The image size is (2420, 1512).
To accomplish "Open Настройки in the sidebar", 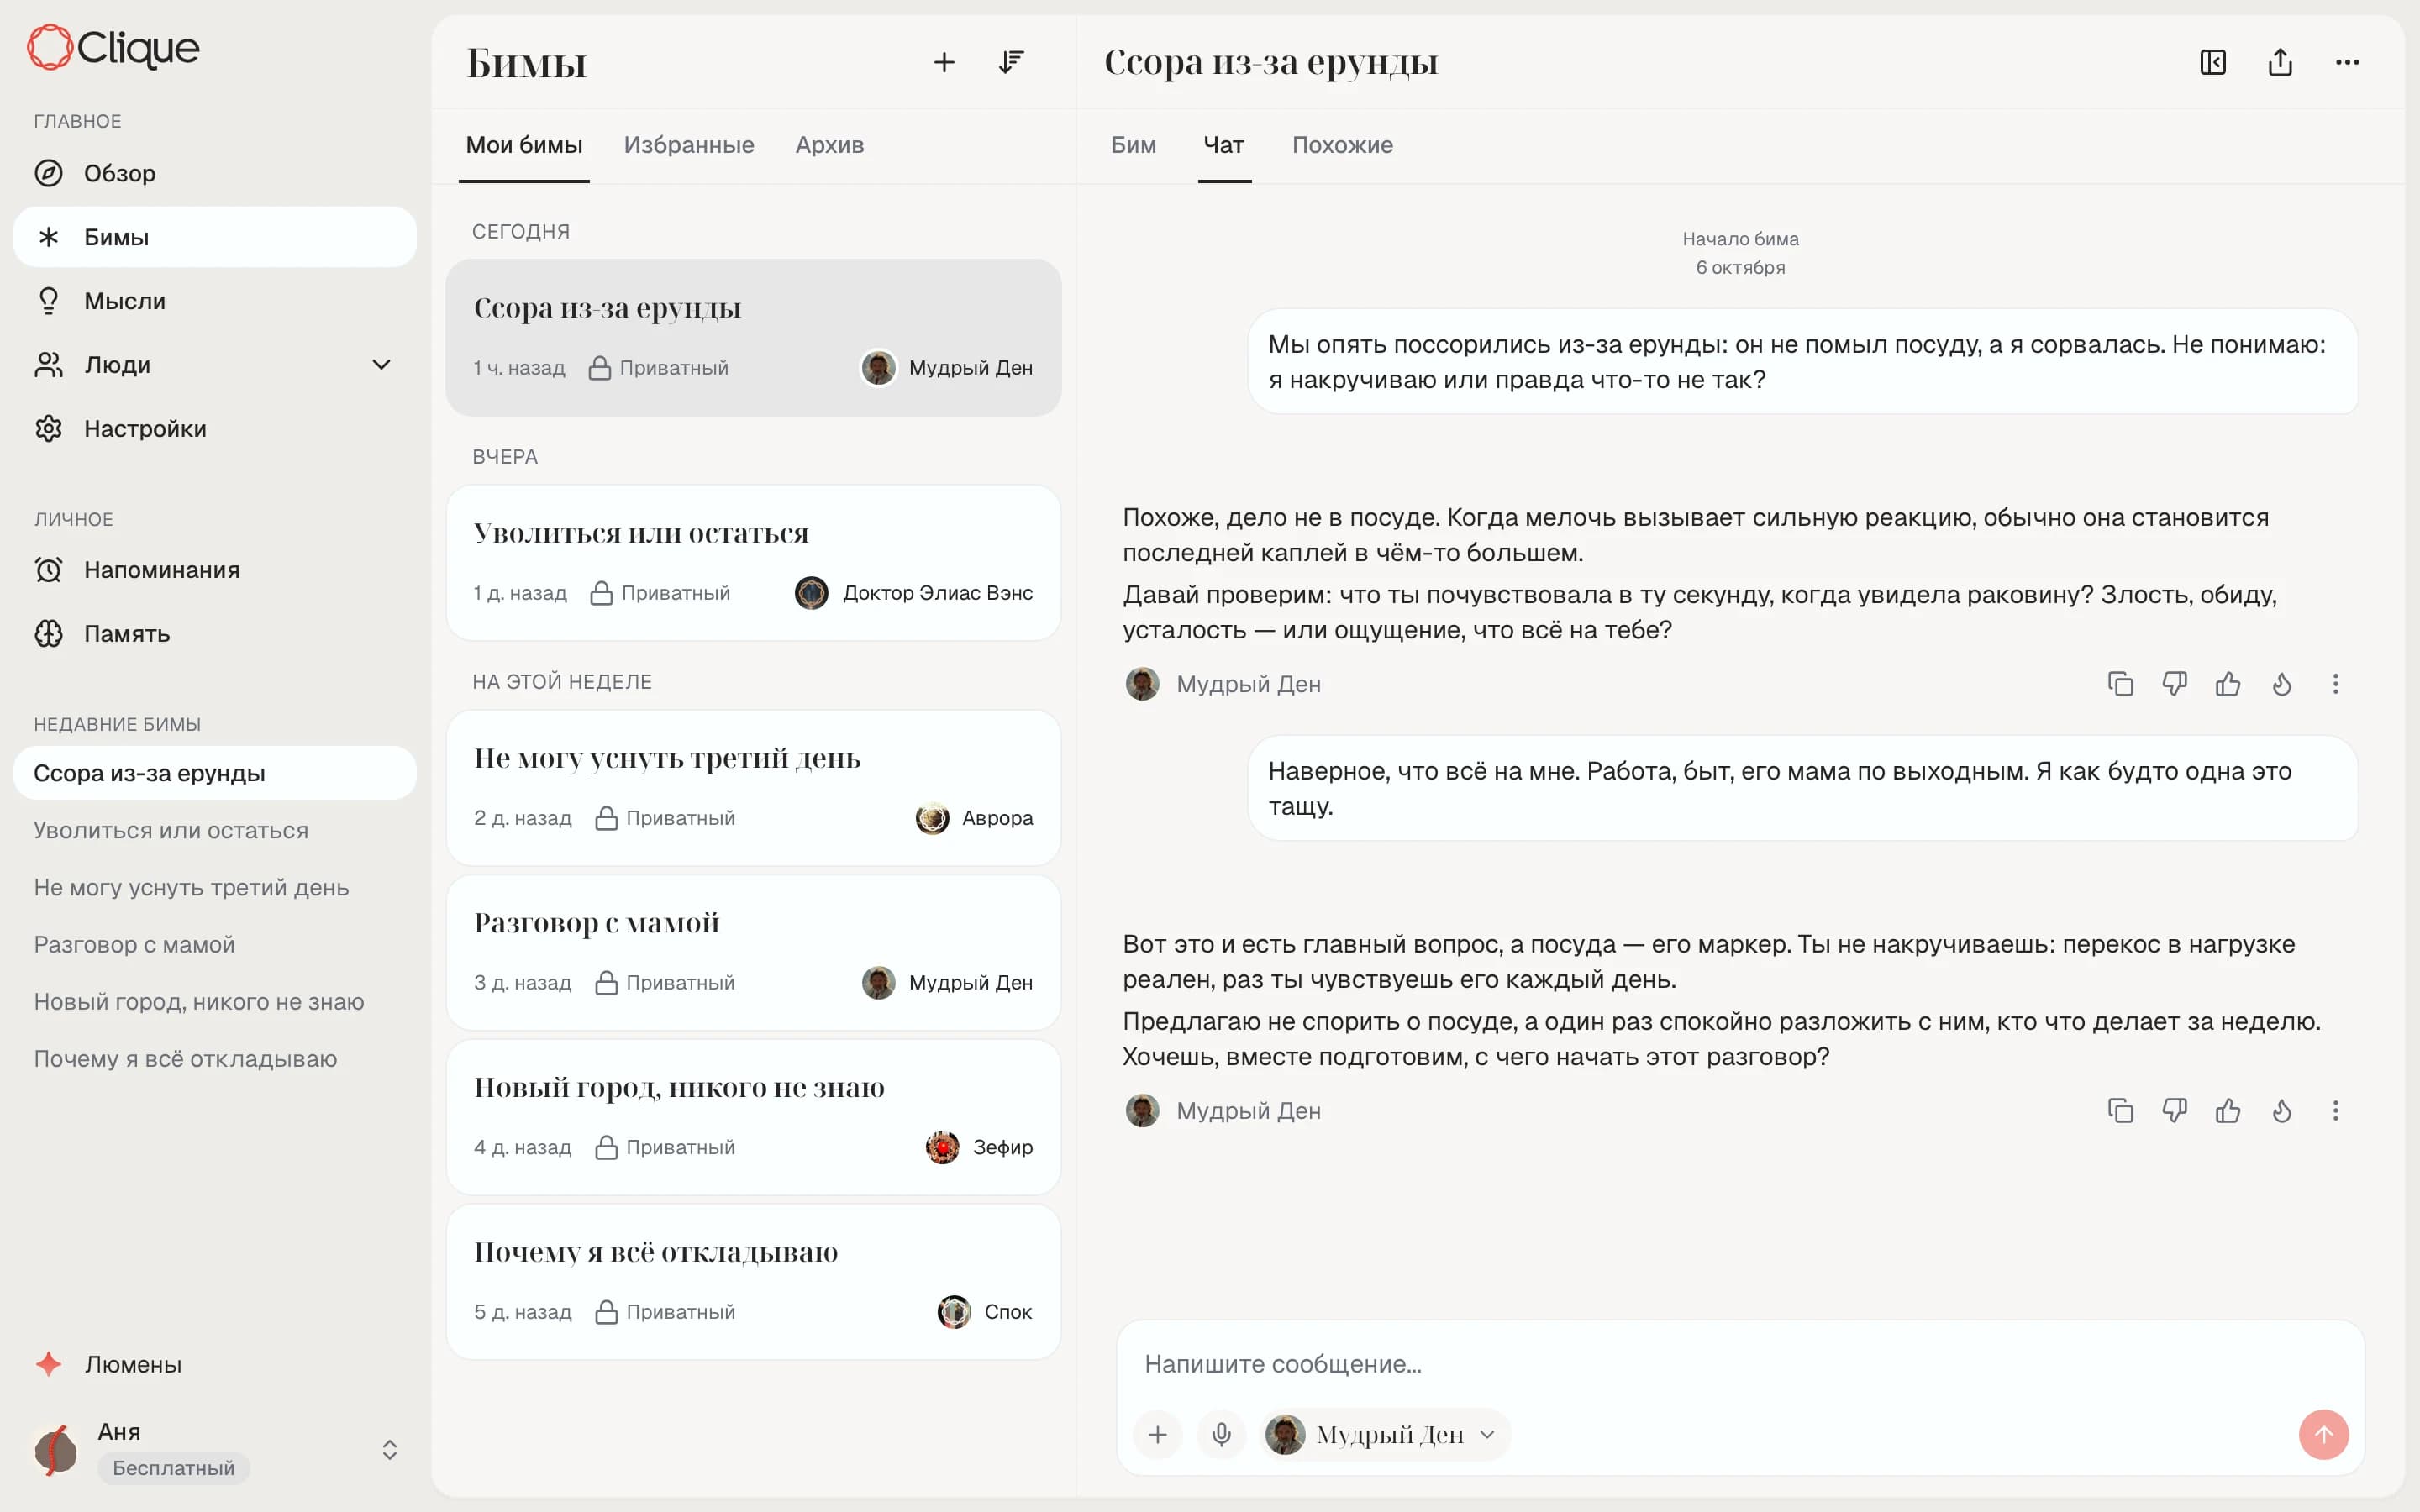I will pyautogui.click(x=215, y=429).
